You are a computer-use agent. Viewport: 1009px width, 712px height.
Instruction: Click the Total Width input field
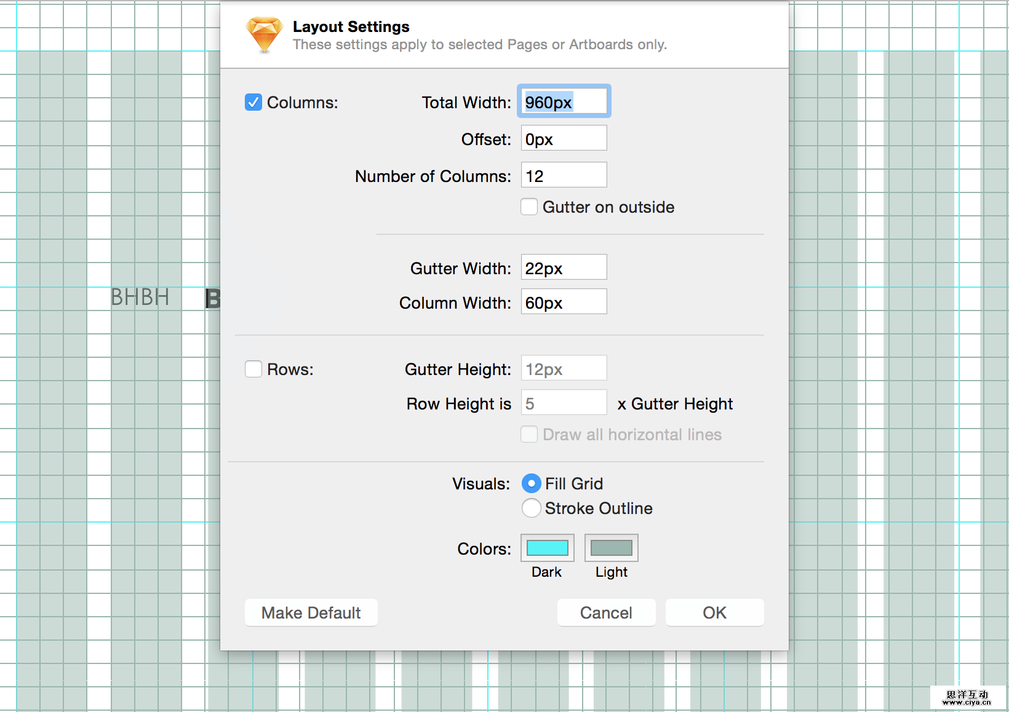[x=564, y=101]
